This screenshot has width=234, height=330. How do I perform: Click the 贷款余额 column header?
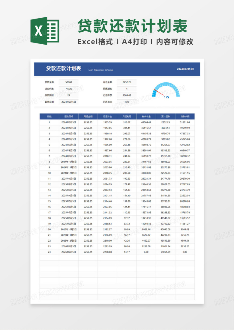(185, 116)
